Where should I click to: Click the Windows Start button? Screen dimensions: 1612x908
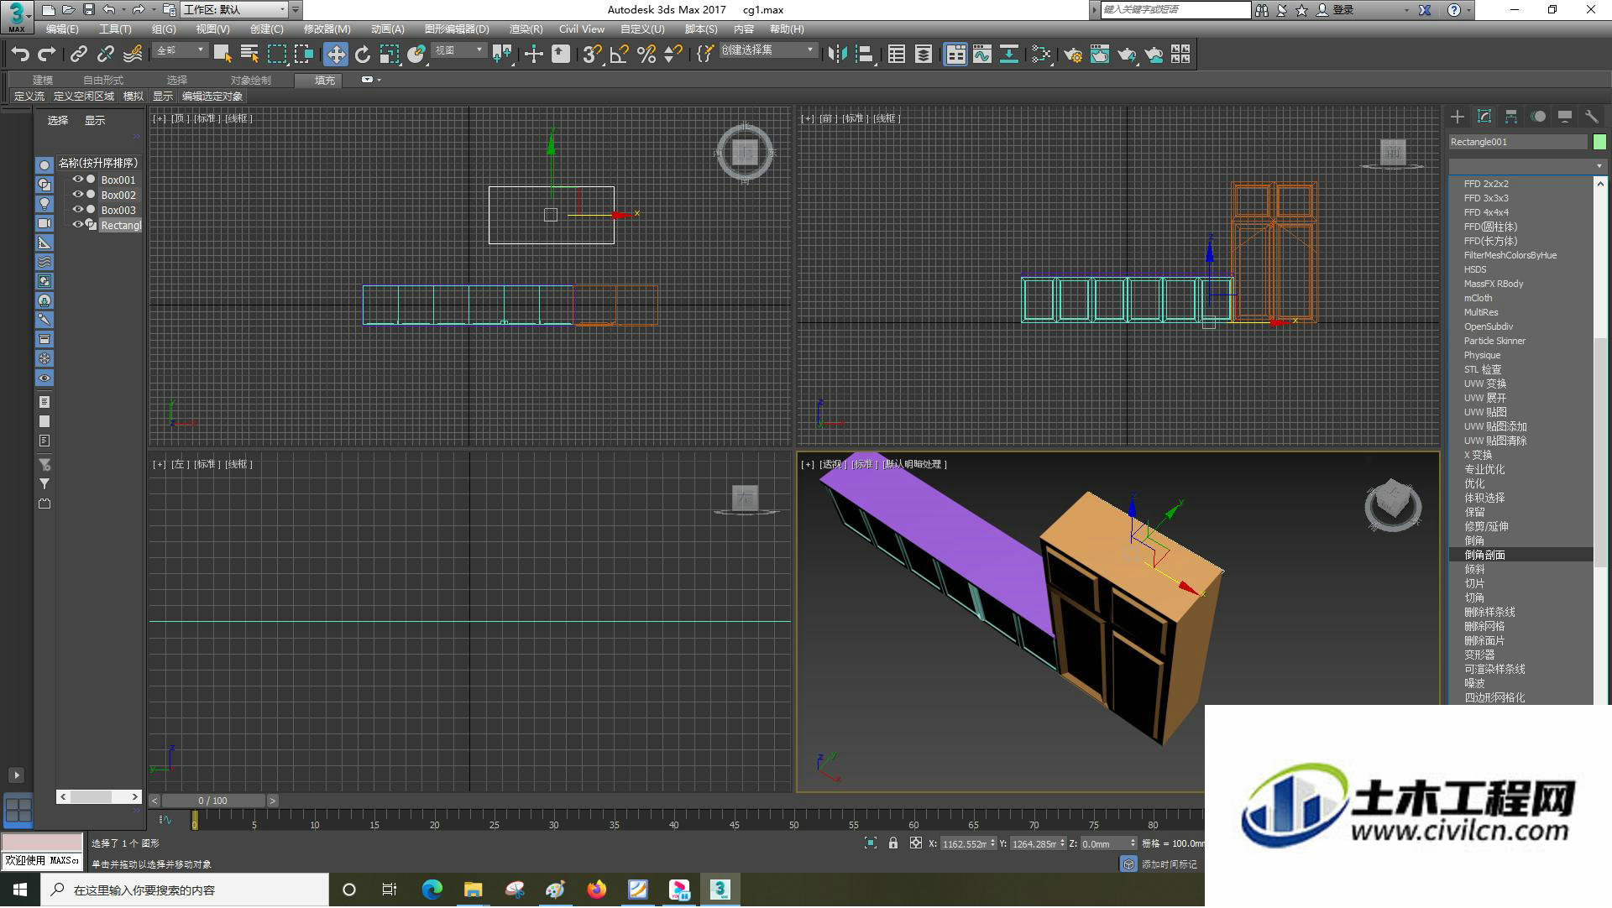click(20, 890)
